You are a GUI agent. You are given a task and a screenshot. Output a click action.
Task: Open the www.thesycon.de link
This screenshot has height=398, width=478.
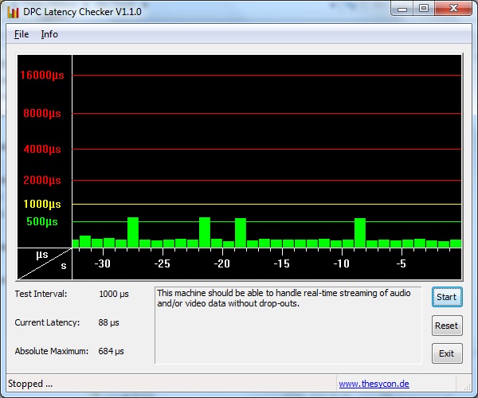coord(374,384)
